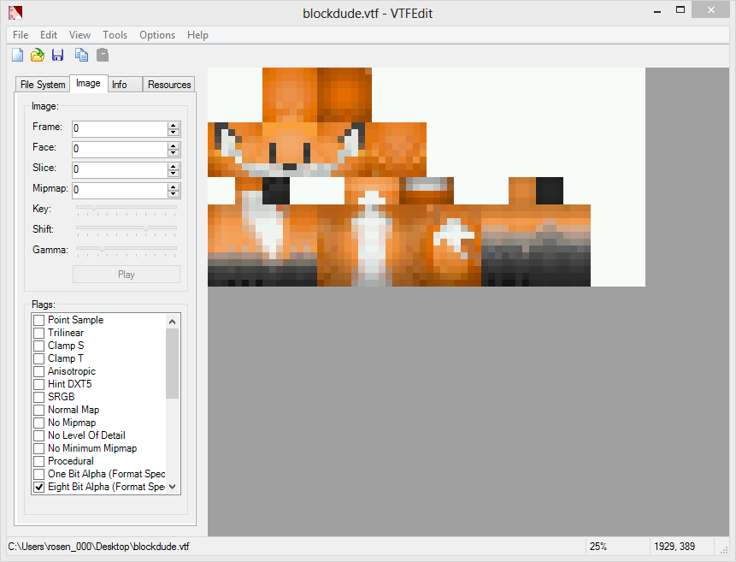Open the Edit menu

pyautogui.click(x=49, y=35)
